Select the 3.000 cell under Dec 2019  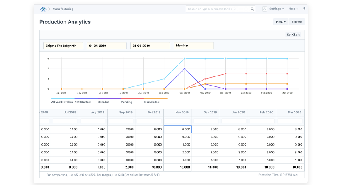point(206,152)
